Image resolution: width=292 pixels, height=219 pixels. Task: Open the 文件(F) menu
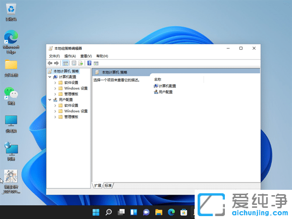(x=55, y=56)
